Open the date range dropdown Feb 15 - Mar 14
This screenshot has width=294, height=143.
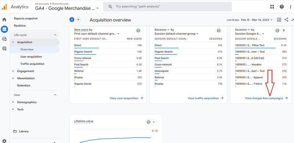click(257, 20)
